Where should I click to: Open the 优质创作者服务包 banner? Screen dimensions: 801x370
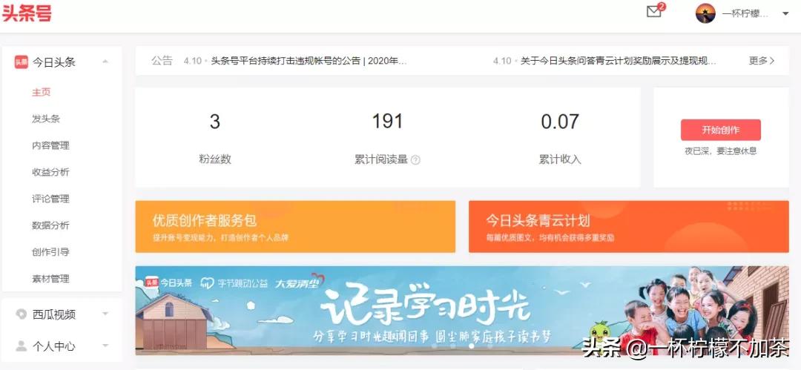tap(295, 226)
